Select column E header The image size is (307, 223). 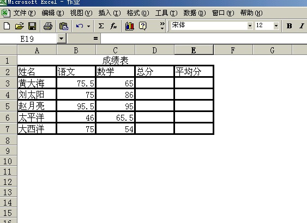coord(194,50)
